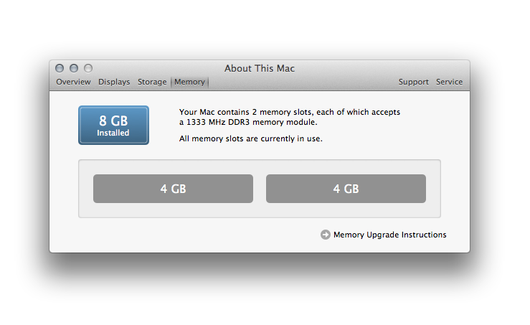Viewport: 530px width, 325px height.
Task: Open the Support section
Action: [x=413, y=82]
